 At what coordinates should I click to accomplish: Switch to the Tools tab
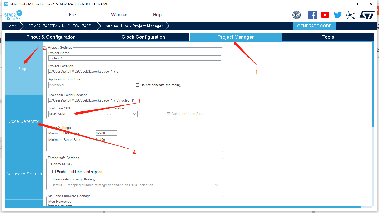328,37
